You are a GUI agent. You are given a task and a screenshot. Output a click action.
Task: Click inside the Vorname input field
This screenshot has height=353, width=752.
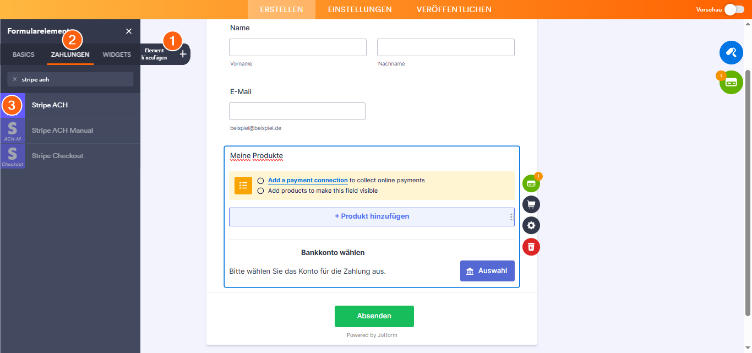[x=297, y=47]
